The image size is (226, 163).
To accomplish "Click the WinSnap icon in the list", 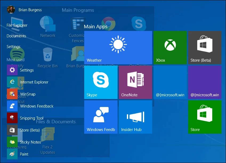I will tap(12, 94).
